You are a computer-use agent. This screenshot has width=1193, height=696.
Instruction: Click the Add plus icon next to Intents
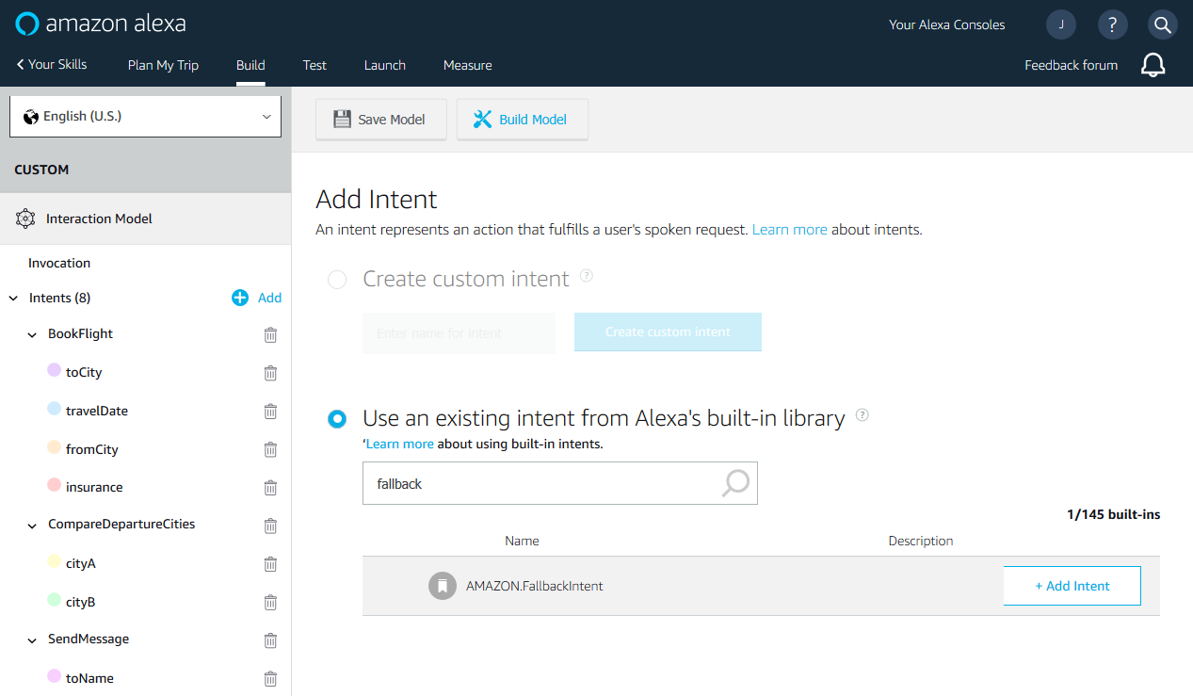(240, 298)
